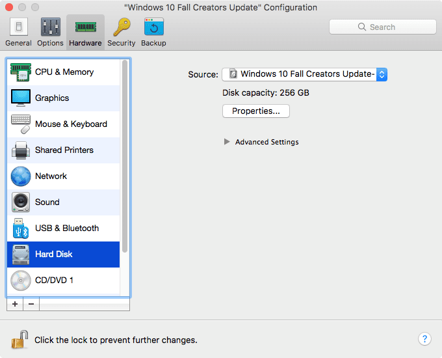This screenshot has height=358, width=442.
Task: Select CPU & Memory in hardware list
Action: (x=64, y=72)
